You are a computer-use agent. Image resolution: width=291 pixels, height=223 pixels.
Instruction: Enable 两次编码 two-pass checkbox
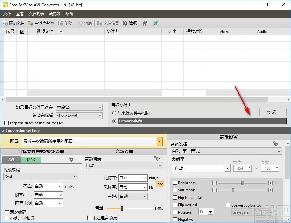click(x=7, y=212)
